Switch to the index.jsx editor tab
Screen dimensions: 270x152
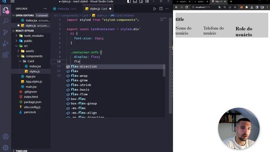[x=65, y=8]
